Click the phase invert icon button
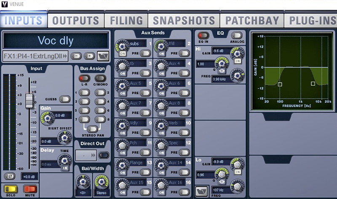 pos(10,176)
